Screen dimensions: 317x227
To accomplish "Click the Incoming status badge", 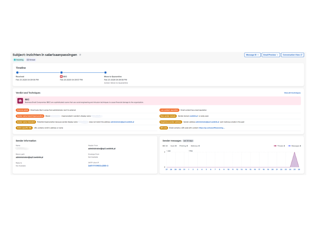I will pos(19,60).
